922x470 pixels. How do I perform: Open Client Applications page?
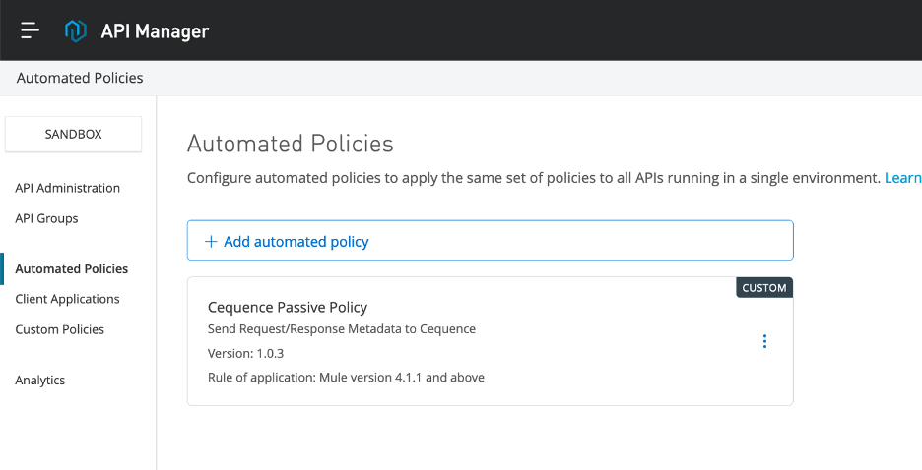[x=68, y=299]
